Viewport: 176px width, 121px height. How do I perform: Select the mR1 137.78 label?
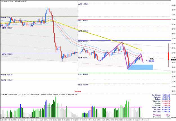[x=83, y=31]
